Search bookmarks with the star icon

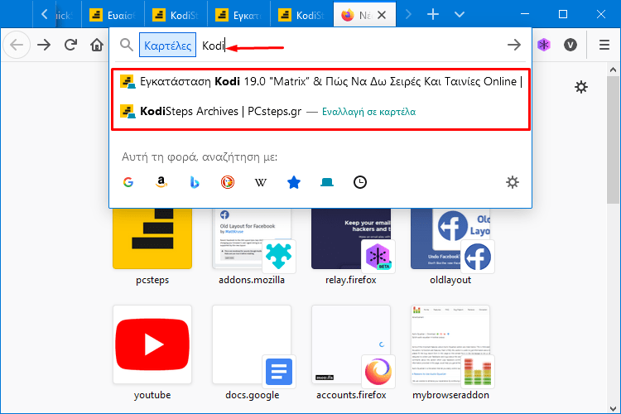(293, 182)
